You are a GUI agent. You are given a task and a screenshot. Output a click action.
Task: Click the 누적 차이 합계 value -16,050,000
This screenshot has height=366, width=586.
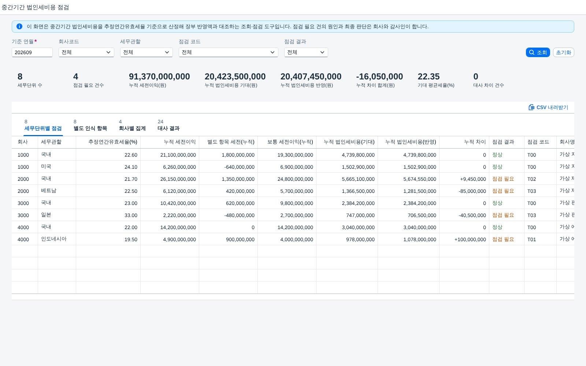point(379,76)
